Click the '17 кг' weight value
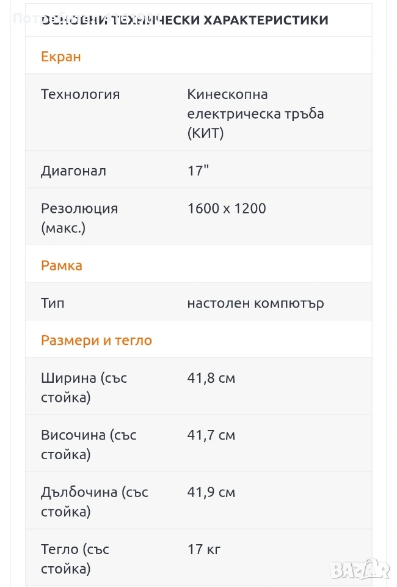Image resolution: width=397 pixels, height=587 pixels. 203,550
